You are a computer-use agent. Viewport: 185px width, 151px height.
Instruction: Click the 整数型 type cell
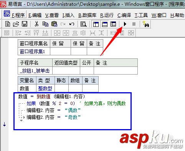45,88
